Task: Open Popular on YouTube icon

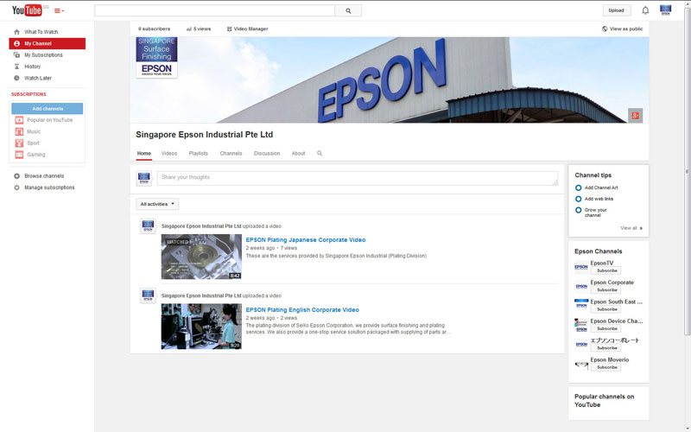Action: pos(19,120)
